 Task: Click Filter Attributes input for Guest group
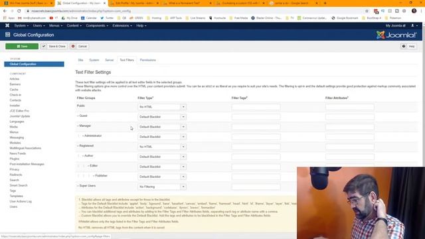click(350, 117)
